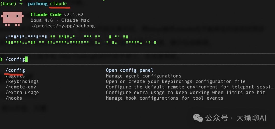Click the green arrow in the shell prompt
275x129 pixels.
pyautogui.click(x=21, y=4)
